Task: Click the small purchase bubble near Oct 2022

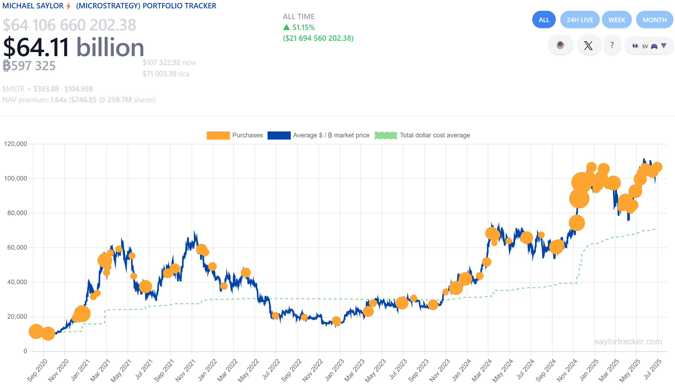Action: [304, 317]
